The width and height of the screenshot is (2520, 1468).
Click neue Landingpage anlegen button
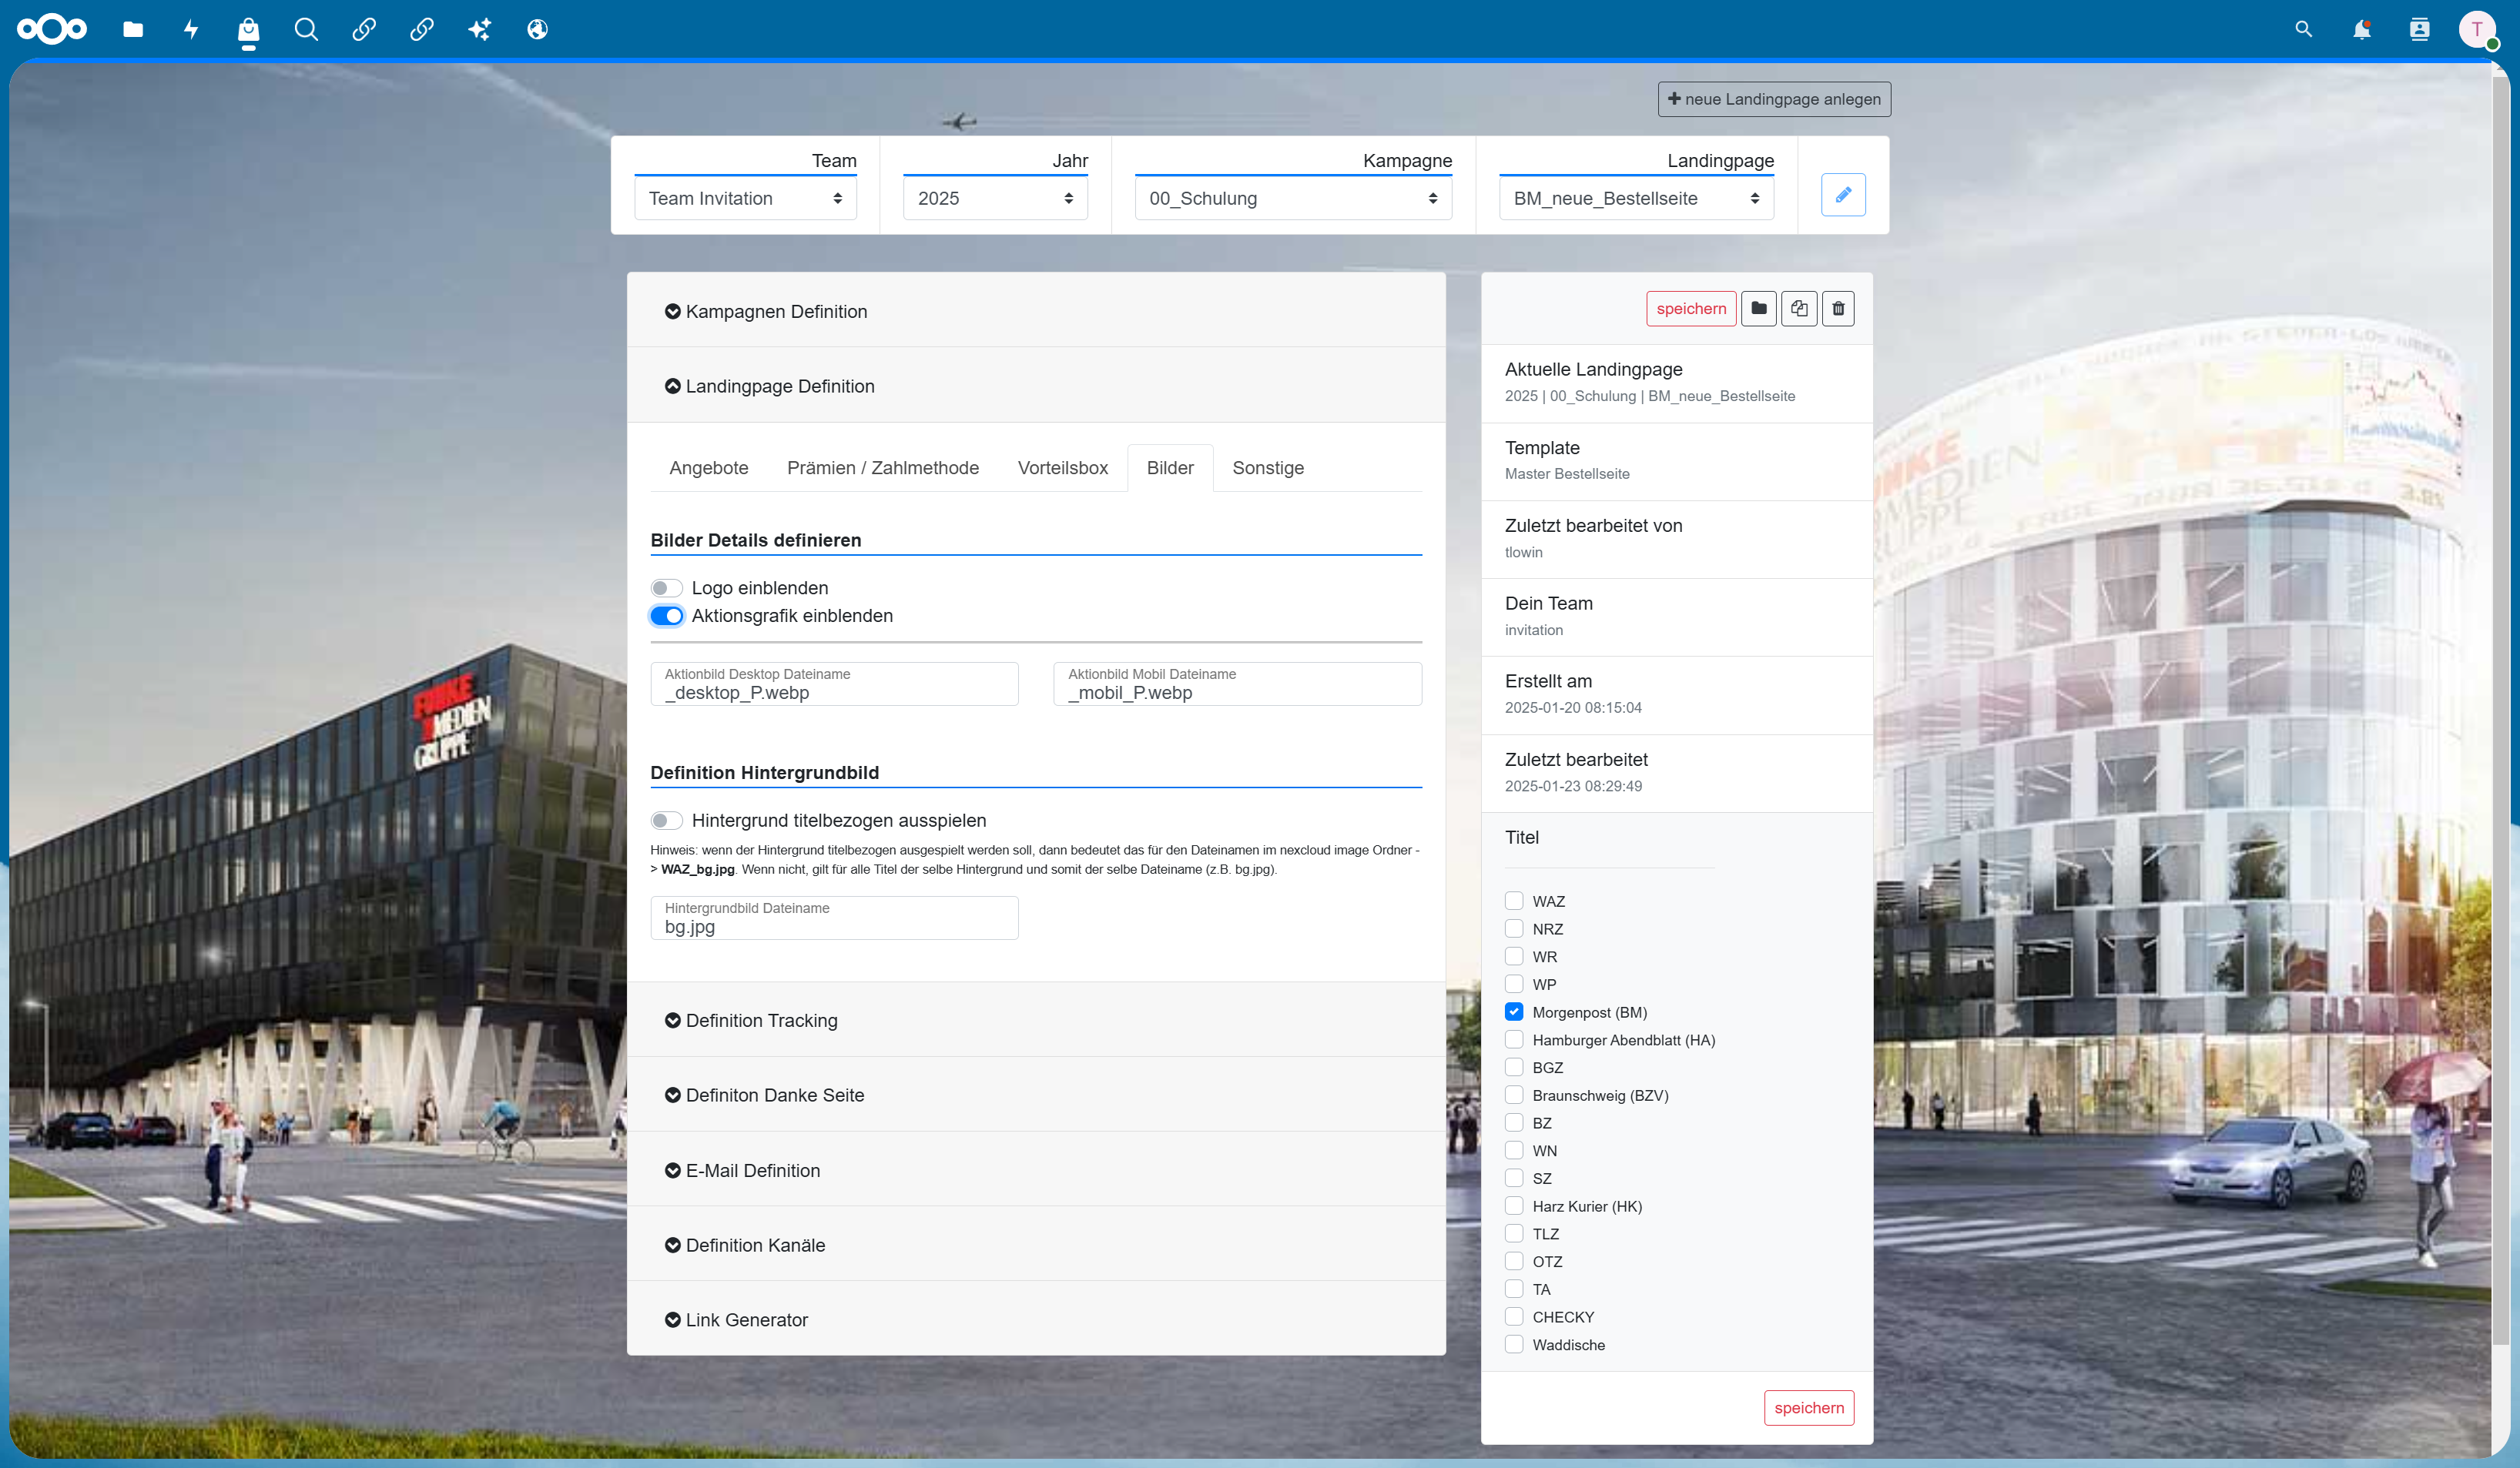pos(1774,99)
